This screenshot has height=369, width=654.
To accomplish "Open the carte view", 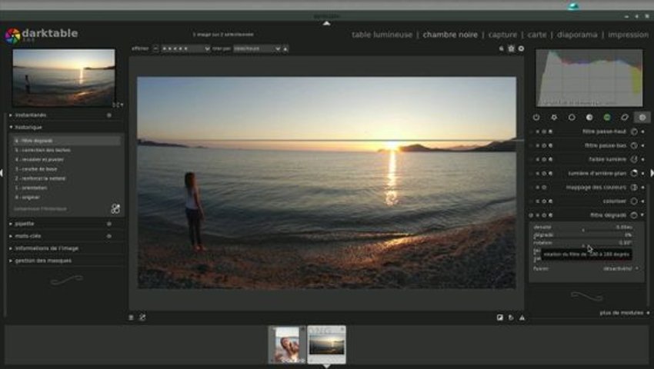I will click(x=537, y=35).
